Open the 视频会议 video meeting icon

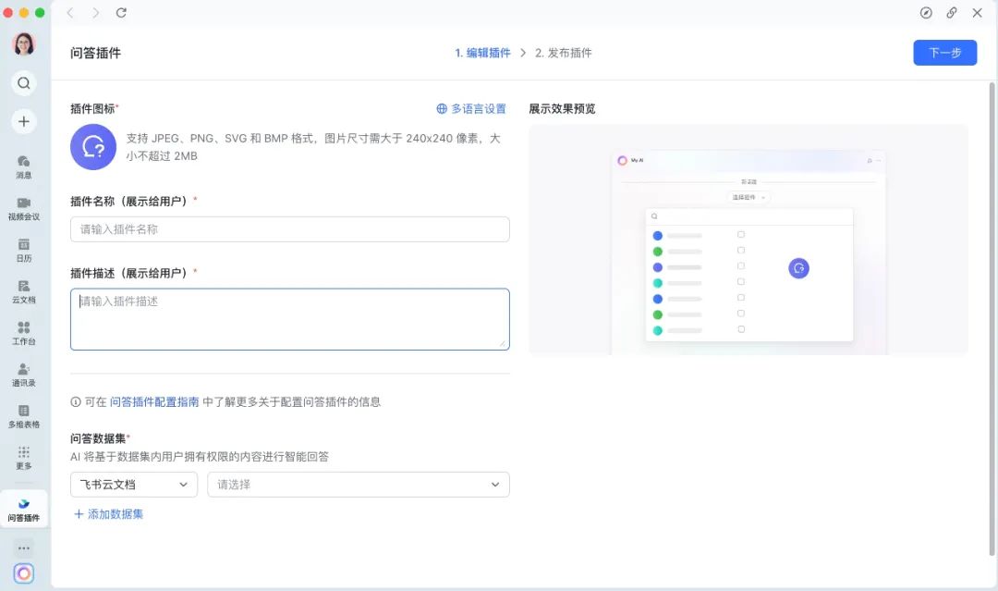[24, 207]
